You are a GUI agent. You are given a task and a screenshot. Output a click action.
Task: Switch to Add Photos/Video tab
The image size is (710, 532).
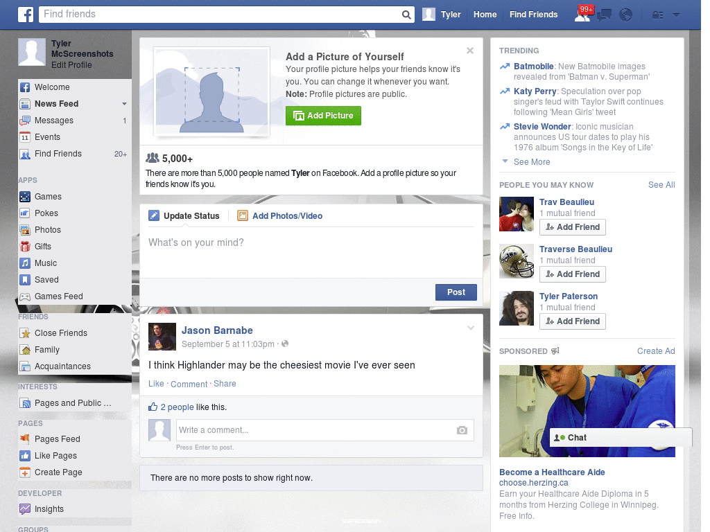pyautogui.click(x=280, y=216)
